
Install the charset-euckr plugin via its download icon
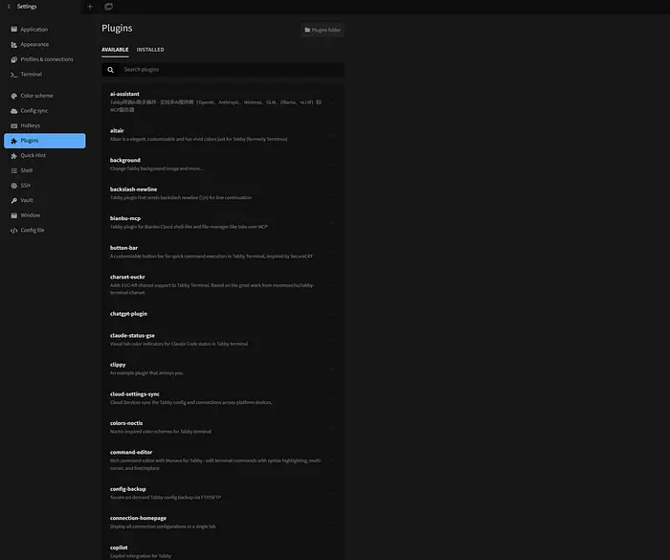click(x=331, y=285)
